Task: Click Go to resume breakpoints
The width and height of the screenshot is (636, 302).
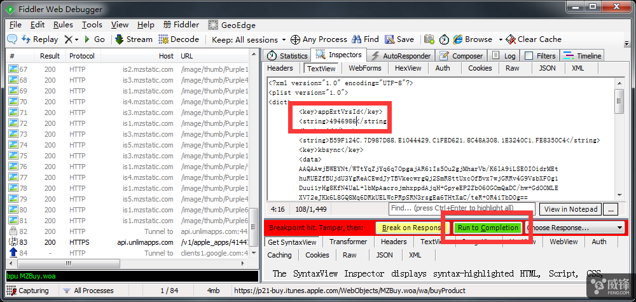Action: click(95, 39)
